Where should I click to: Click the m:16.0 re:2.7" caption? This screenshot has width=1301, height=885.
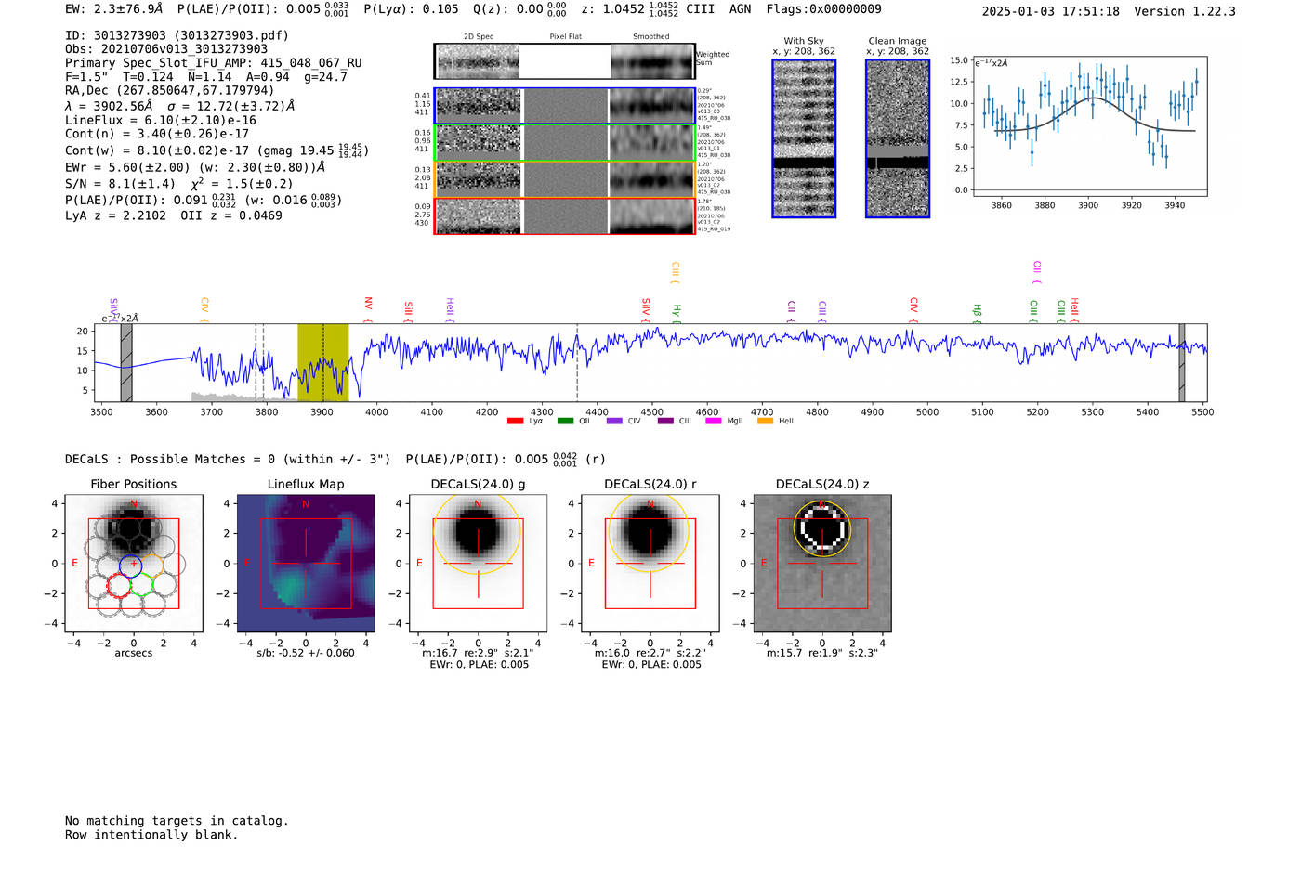[x=650, y=653]
